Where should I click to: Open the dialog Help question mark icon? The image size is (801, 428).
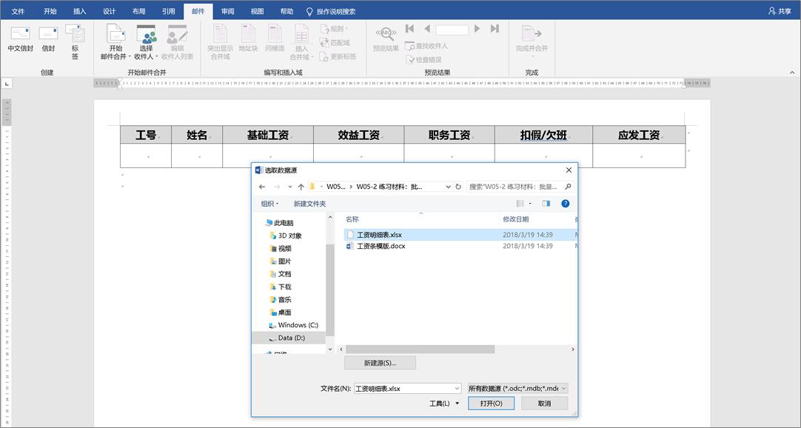(565, 203)
